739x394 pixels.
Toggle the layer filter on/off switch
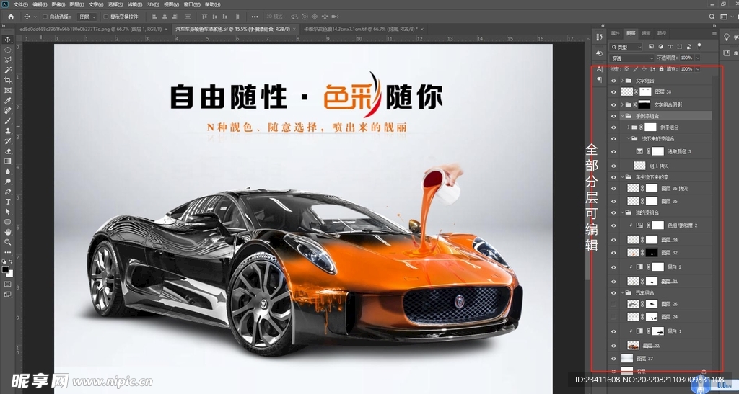click(699, 46)
